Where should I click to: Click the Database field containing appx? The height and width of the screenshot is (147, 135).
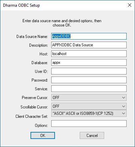(89, 62)
